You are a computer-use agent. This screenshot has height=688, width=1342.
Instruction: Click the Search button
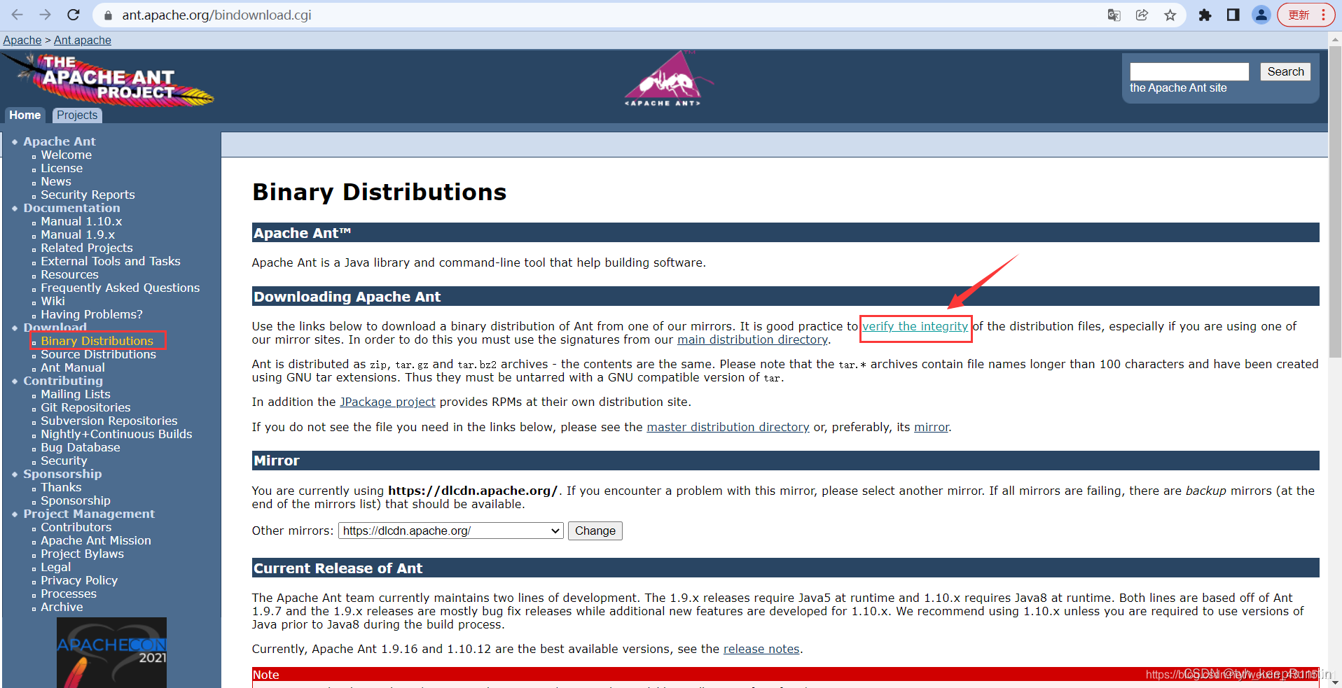[1285, 71]
